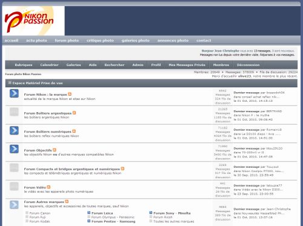This screenshot has height=226, width=303.
Task: Click the blue icon beside Forum Leica
Action: click(x=88, y=213)
